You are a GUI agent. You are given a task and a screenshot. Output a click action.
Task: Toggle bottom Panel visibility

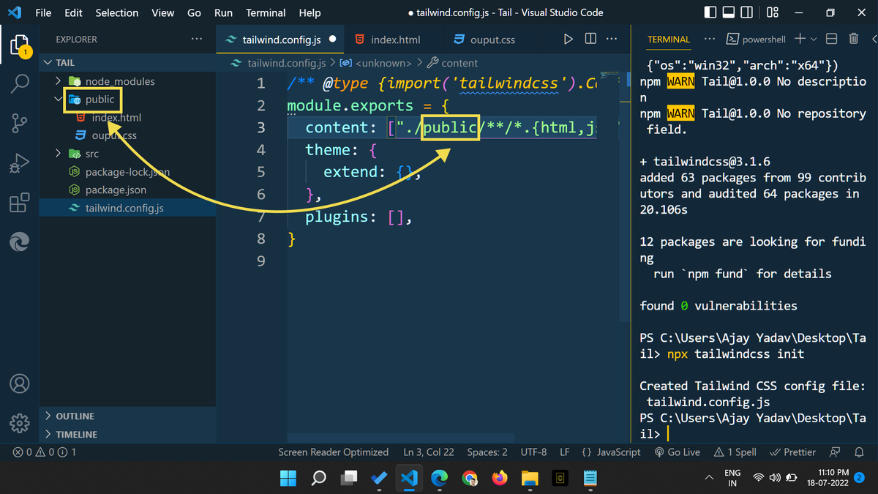(x=729, y=12)
